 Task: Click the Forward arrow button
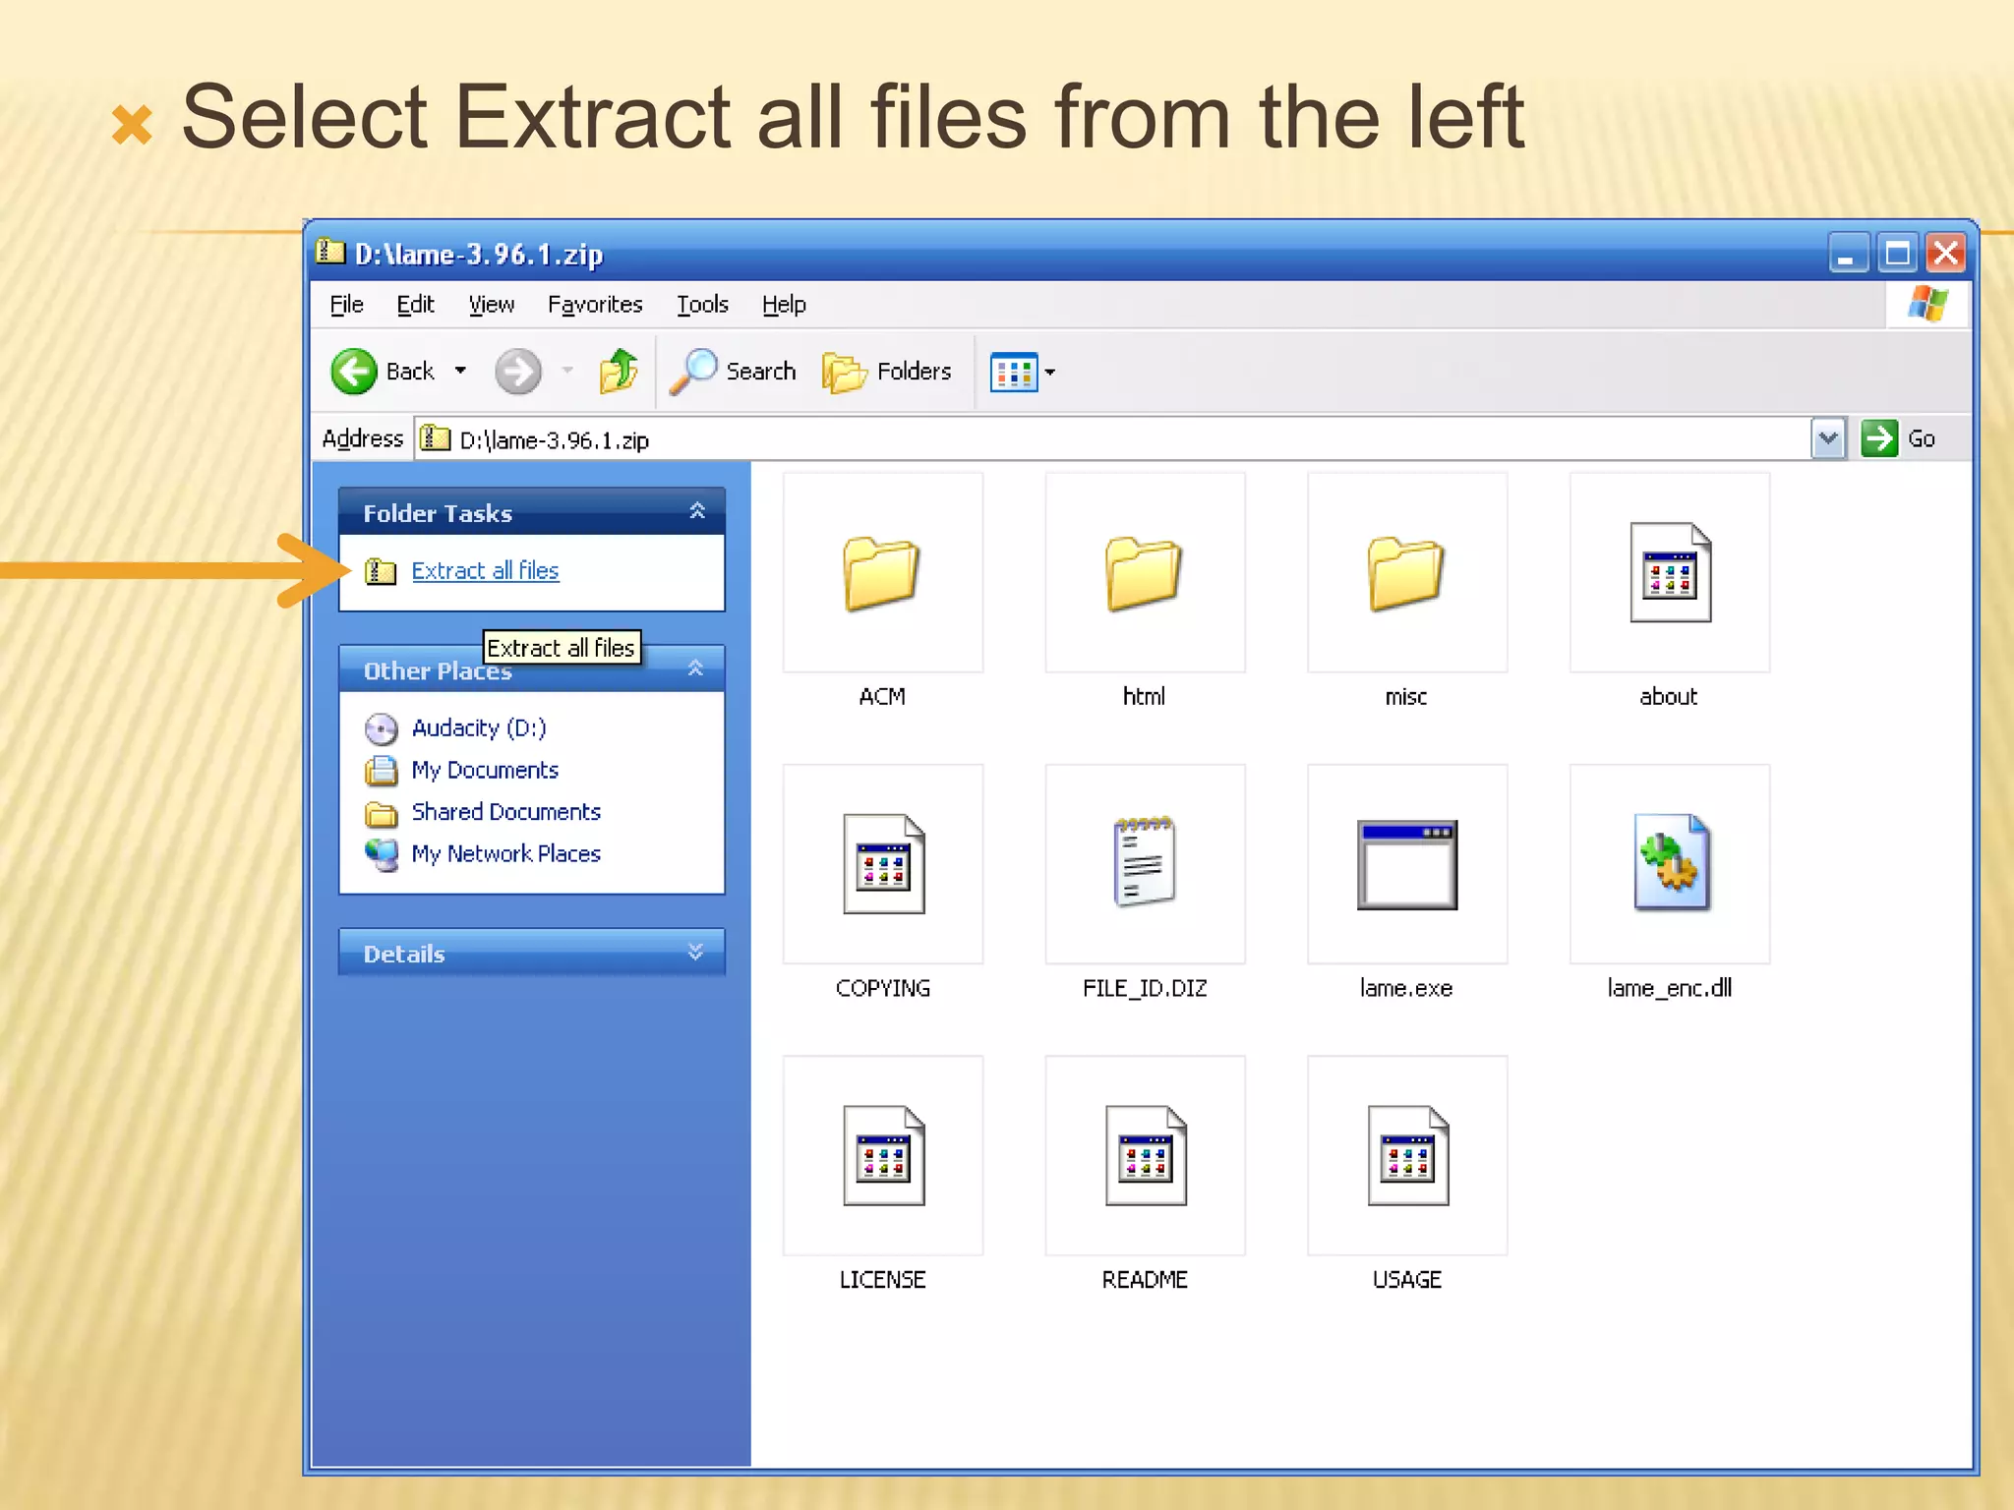[x=518, y=372]
